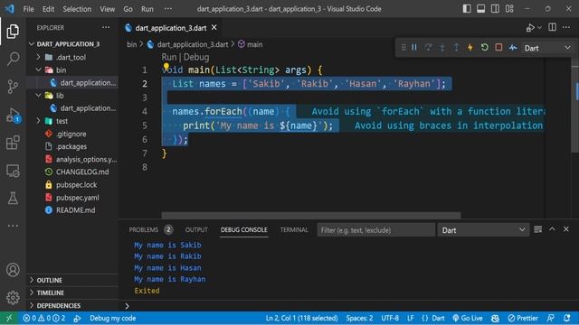Stop the debug session
Image resolution: width=579 pixels, height=325 pixels.
498,48
